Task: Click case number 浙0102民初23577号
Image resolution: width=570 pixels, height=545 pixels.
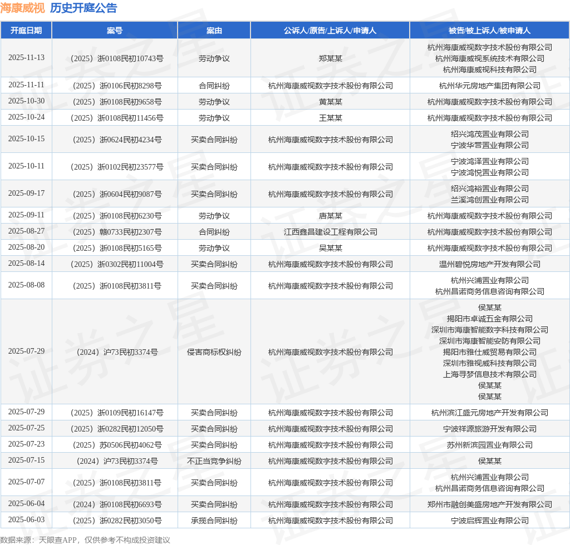Action: pos(117,167)
